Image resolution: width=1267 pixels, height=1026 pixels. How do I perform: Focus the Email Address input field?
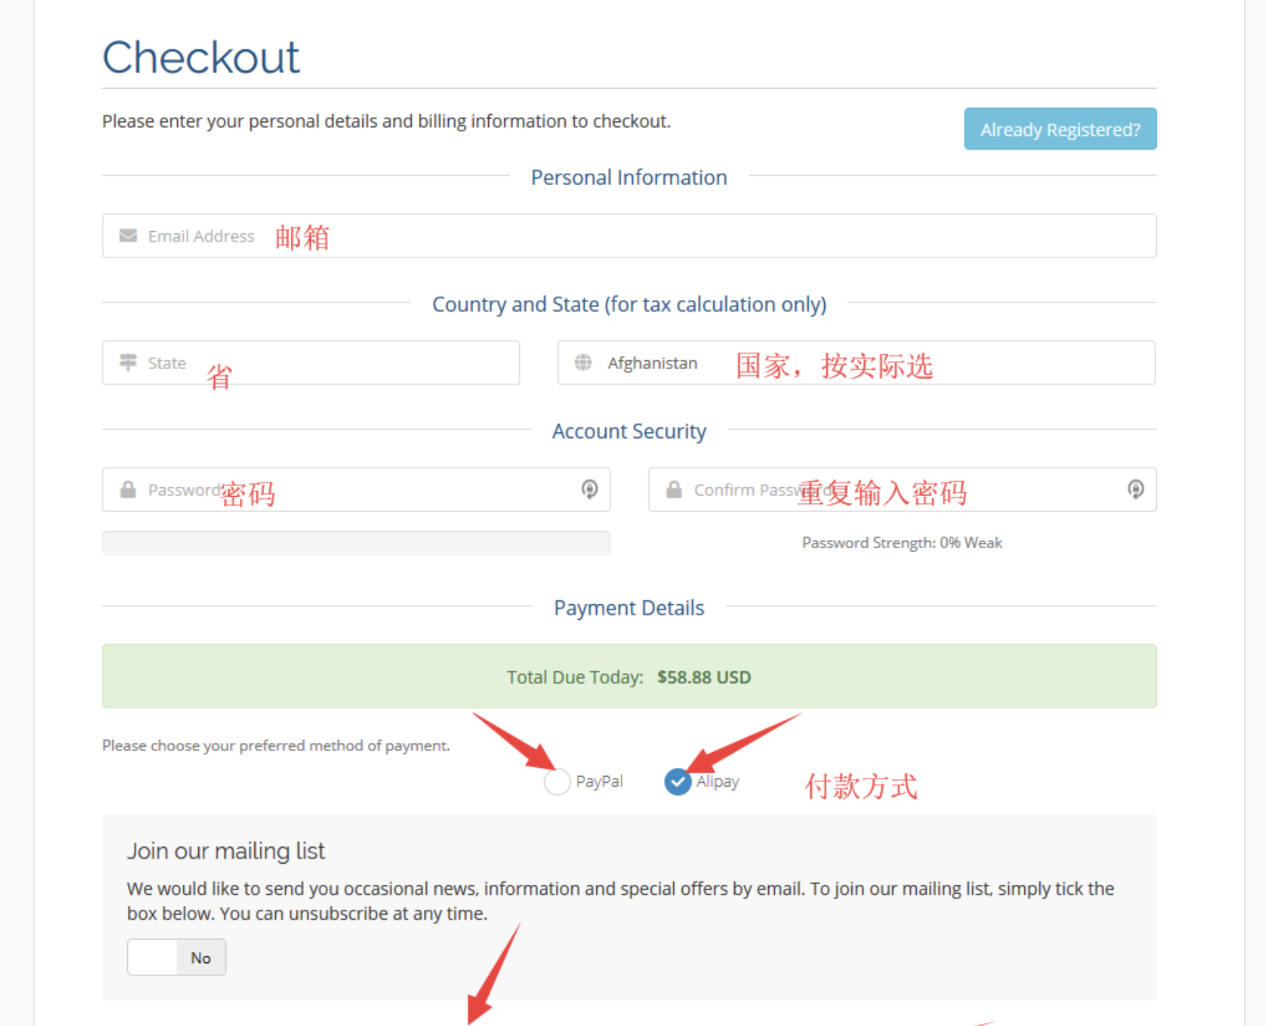coord(629,235)
